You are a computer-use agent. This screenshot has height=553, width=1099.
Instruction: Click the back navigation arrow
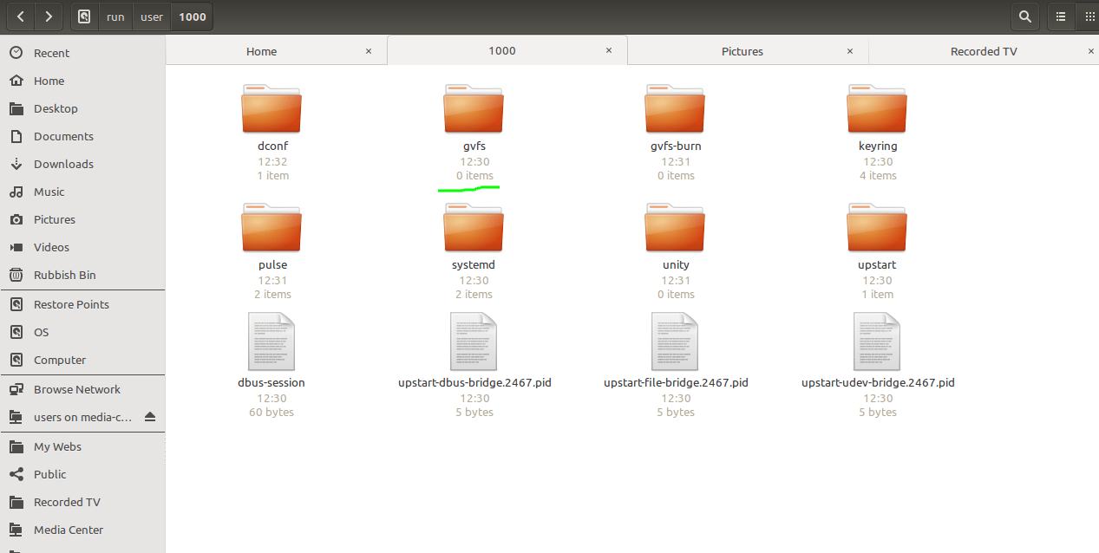[19, 16]
